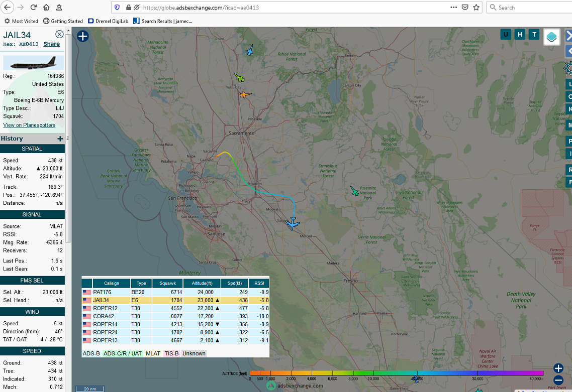
Task: Toggle the T button on map
Action: coord(534,35)
